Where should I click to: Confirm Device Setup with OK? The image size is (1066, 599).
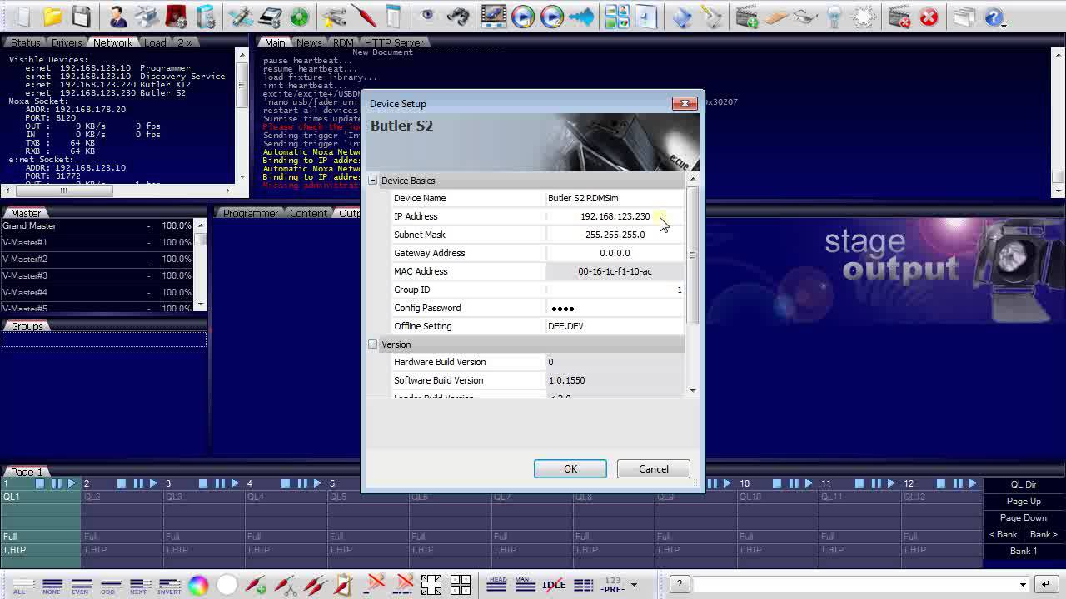point(570,469)
